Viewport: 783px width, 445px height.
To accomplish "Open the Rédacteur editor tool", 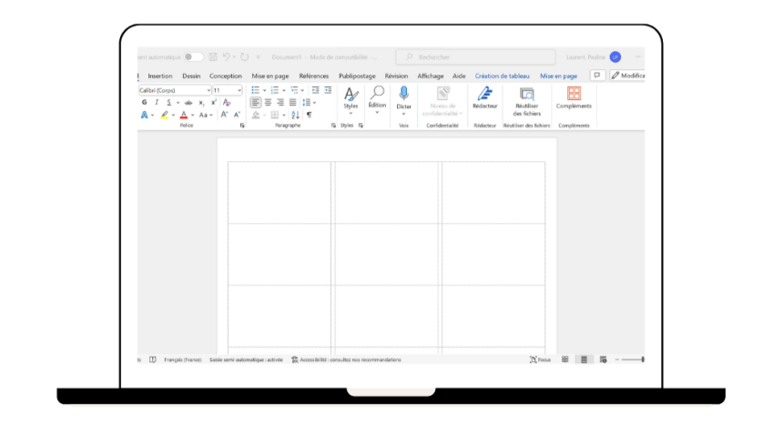I will click(x=485, y=97).
